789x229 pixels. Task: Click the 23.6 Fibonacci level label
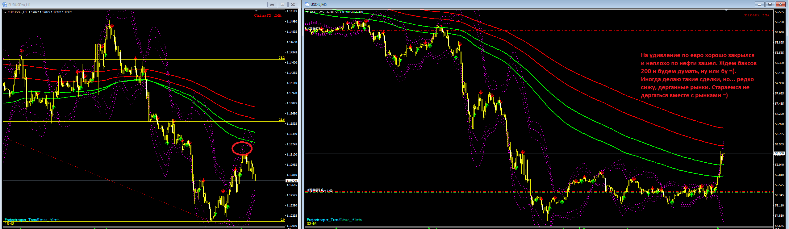[x=282, y=120]
